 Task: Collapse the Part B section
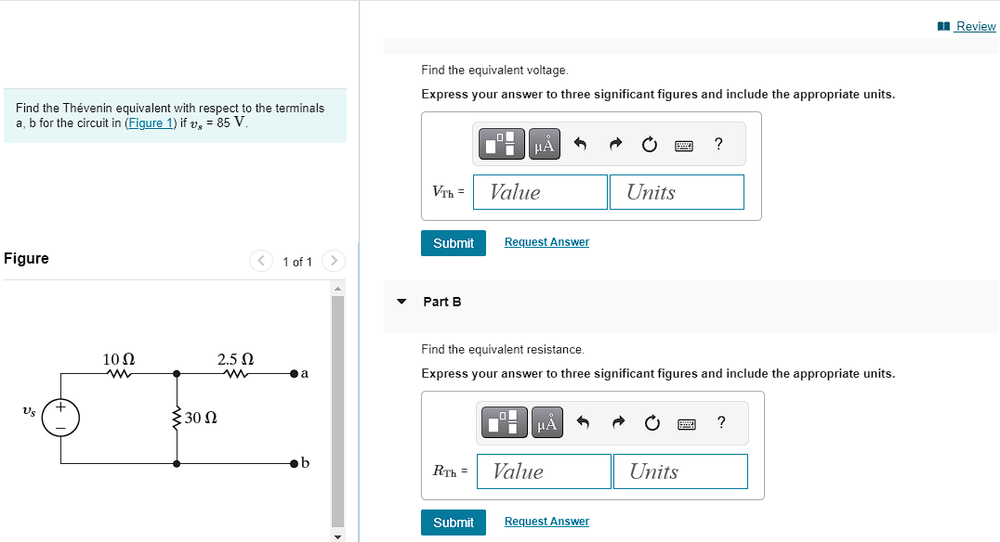[x=401, y=302]
